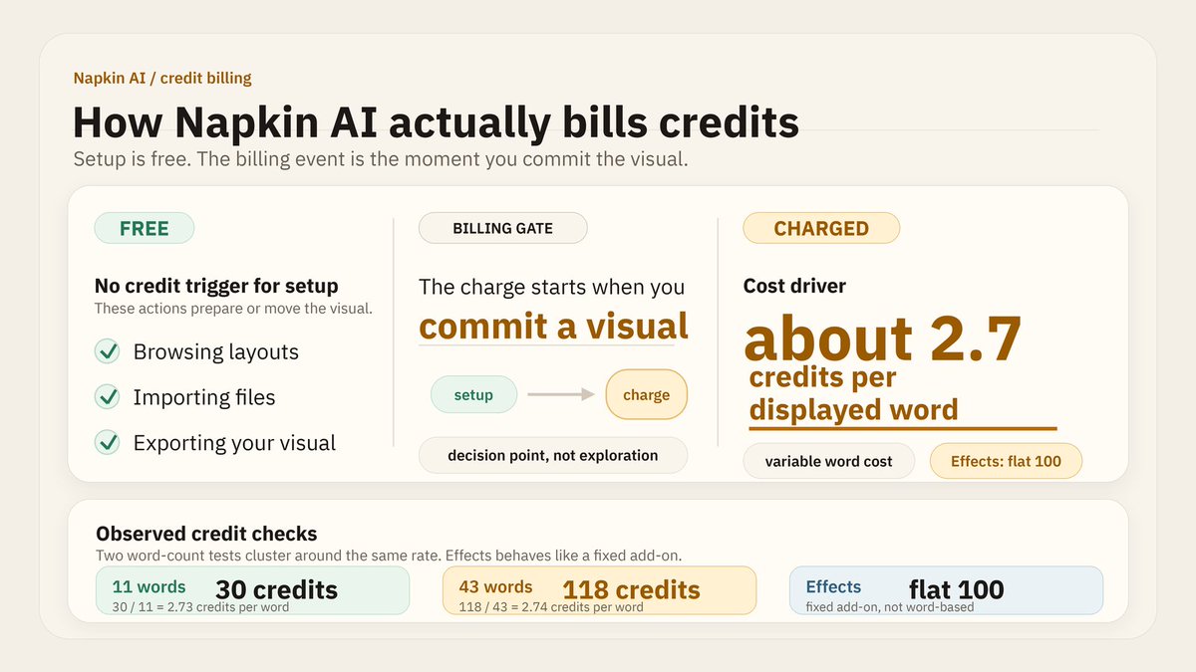The image size is (1196, 672).
Task: Click the Browsing layouts text
Action: click(215, 351)
